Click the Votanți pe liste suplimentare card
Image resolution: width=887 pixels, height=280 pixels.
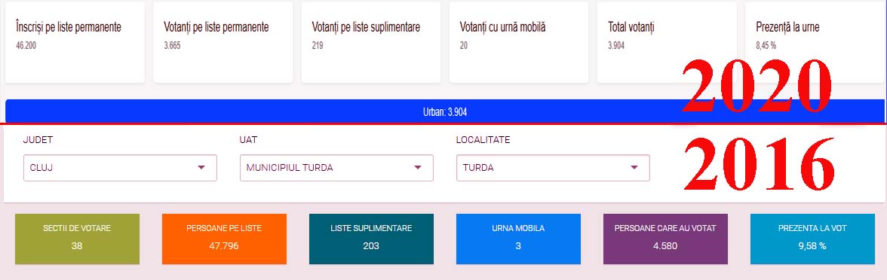pyautogui.click(x=371, y=42)
